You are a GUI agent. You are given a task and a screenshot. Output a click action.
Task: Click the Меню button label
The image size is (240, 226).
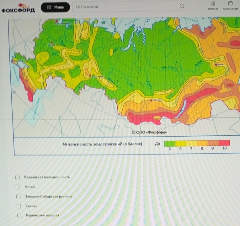click(x=59, y=7)
